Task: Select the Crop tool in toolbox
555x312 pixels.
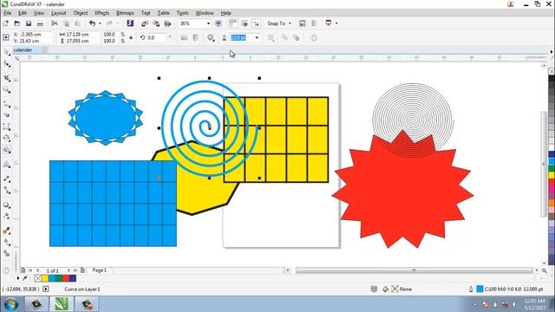Action: (6, 78)
